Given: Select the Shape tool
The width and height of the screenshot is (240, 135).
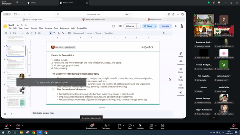Looking at the screenshot, I should tap(58, 33).
